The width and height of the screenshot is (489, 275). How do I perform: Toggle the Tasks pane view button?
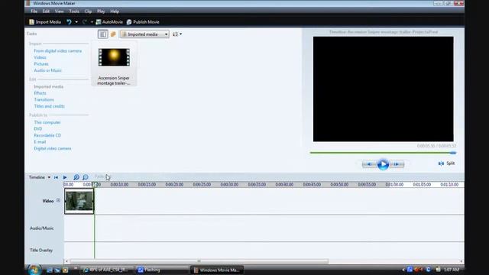coord(102,34)
